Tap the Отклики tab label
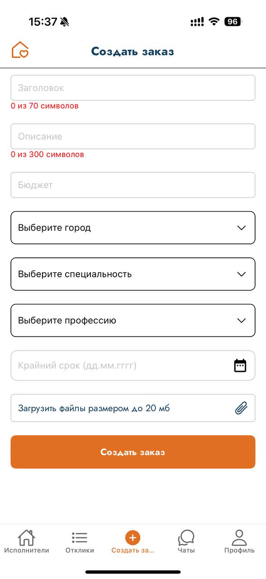266x579 pixels. click(80, 551)
